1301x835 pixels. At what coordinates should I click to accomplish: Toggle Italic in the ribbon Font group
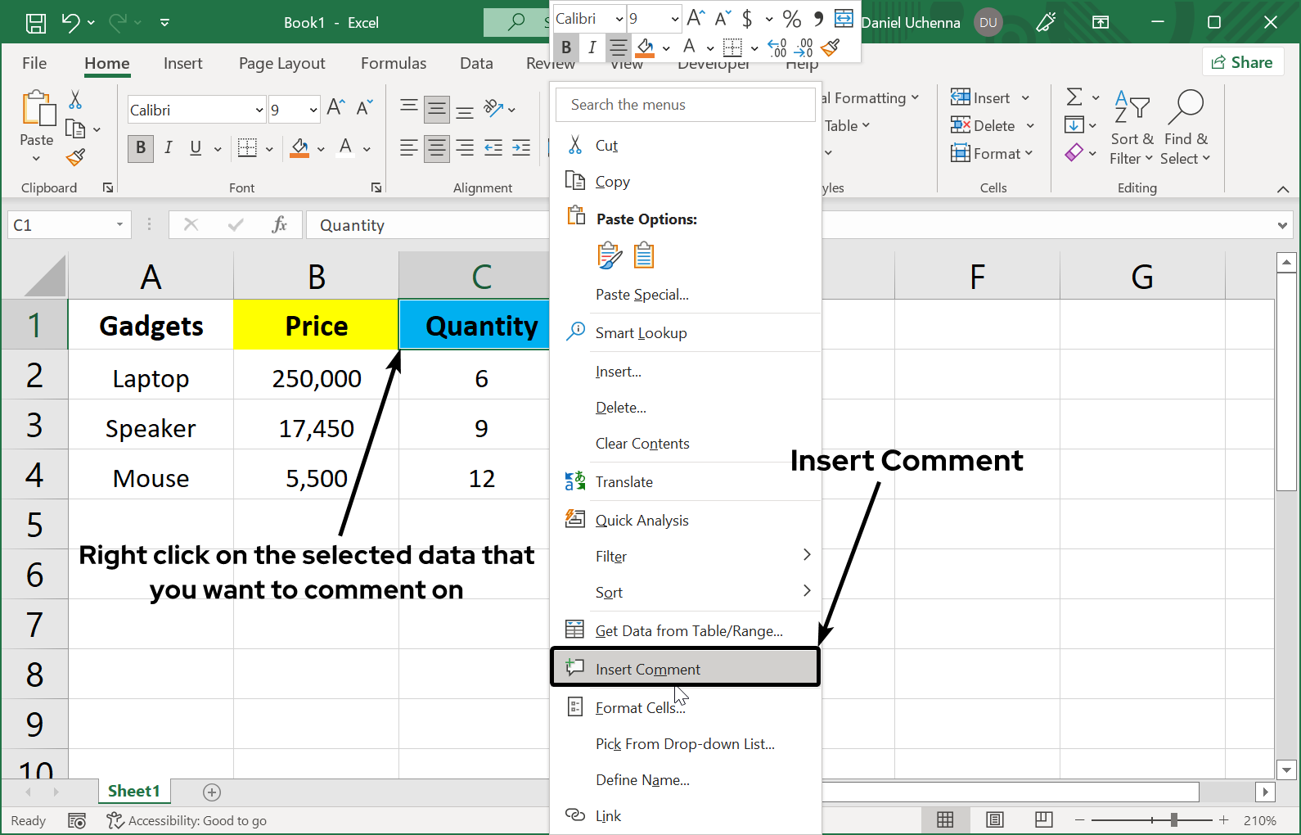(168, 148)
